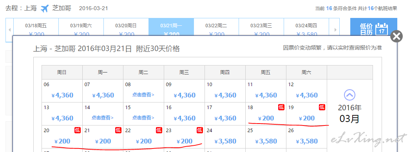Click the 芝加哥 destination in header
The width and height of the screenshot is (411, 152).
tap(62, 8)
